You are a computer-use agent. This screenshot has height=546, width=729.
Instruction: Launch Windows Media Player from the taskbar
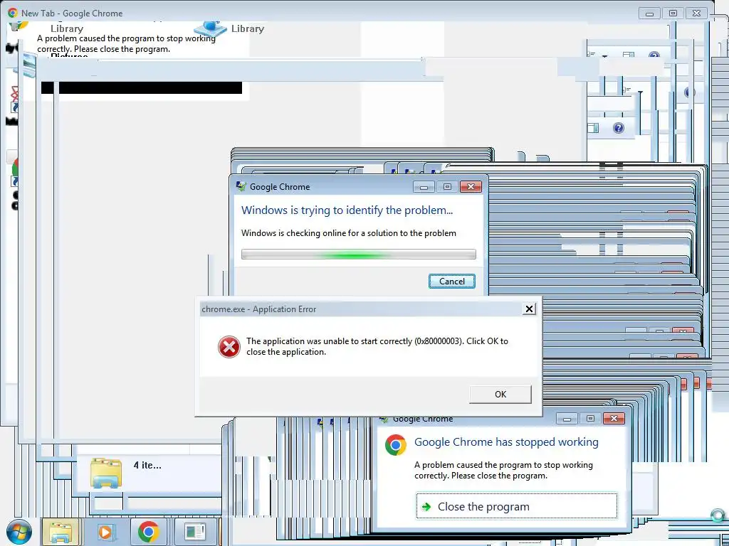tap(105, 532)
